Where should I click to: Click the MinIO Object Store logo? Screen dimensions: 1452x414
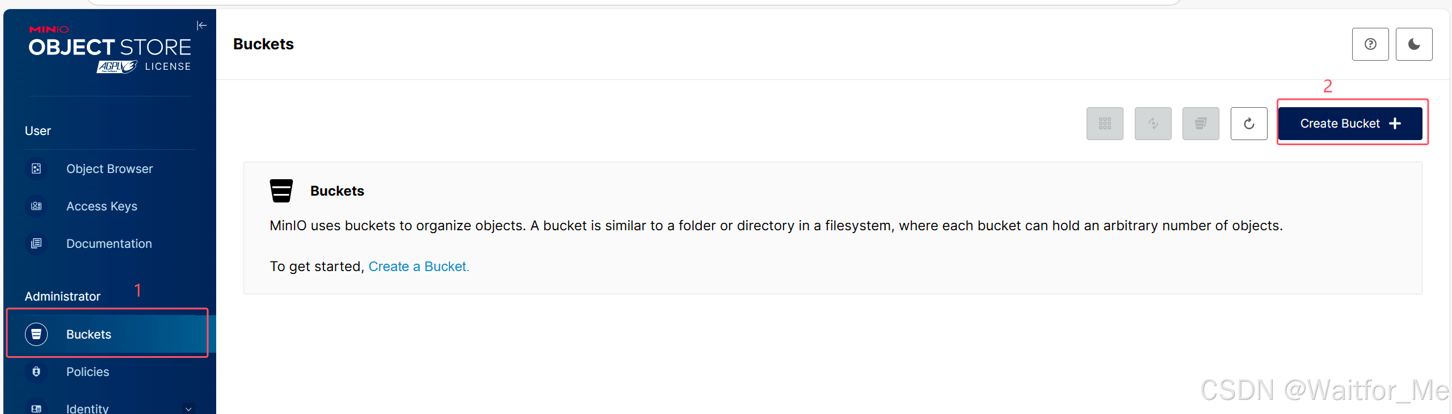point(110,49)
